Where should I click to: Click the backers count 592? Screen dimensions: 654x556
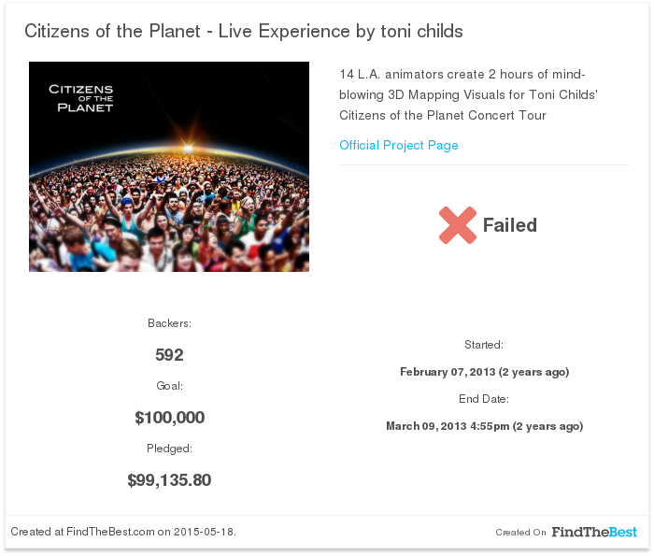[x=169, y=355]
